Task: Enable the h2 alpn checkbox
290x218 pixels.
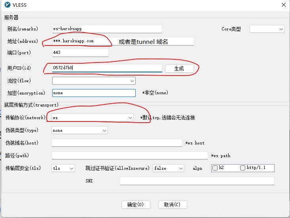Action: [x=215, y=168]
